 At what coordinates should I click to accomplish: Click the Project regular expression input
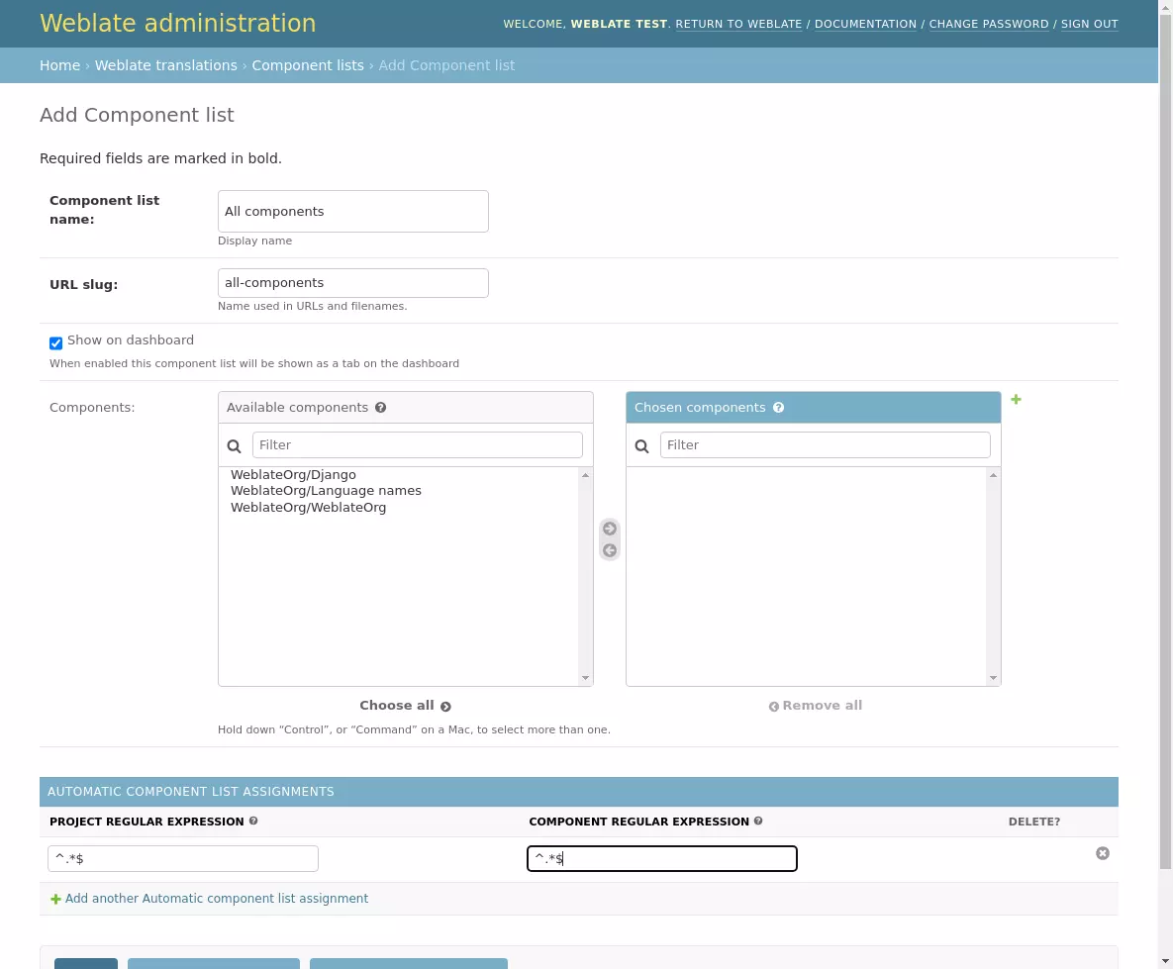coord(183,858)
